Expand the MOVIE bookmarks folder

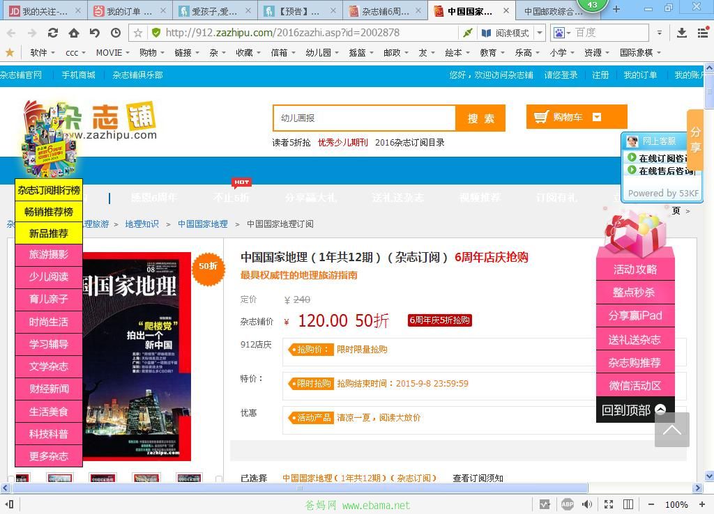(x=112, y=53)
